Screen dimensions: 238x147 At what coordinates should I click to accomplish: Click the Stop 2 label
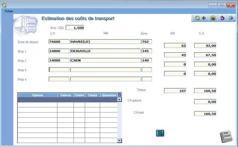click(x=22, y=61)
